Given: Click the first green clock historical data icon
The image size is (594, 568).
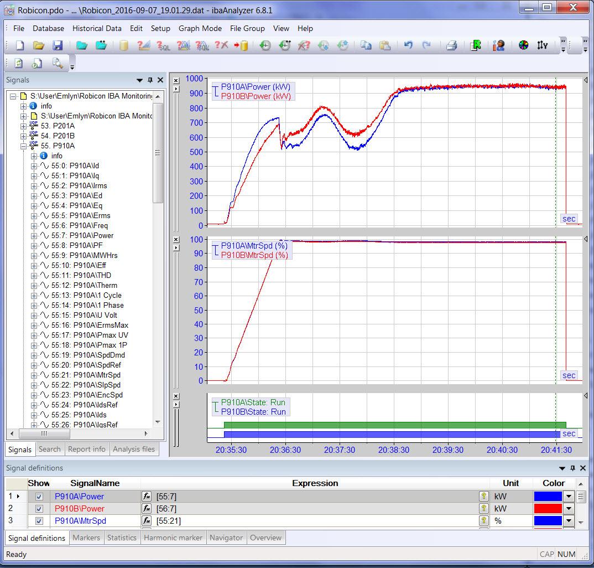Looking at the screenshot, I should point(265,45).
